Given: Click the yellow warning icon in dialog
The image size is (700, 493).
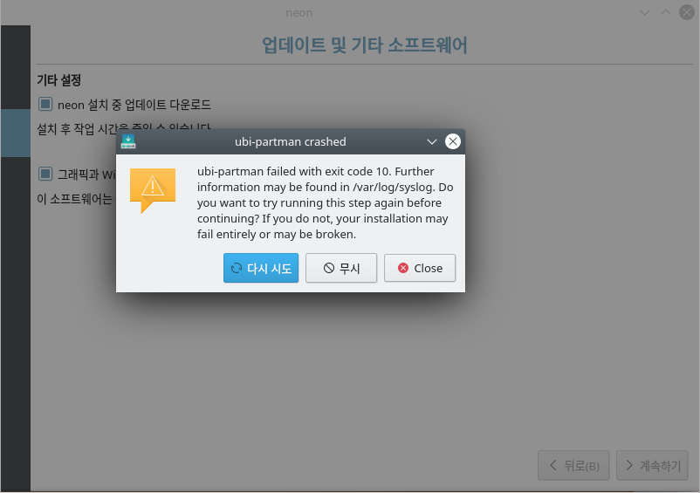Looking at the screenshot, I should coord(153,190).
